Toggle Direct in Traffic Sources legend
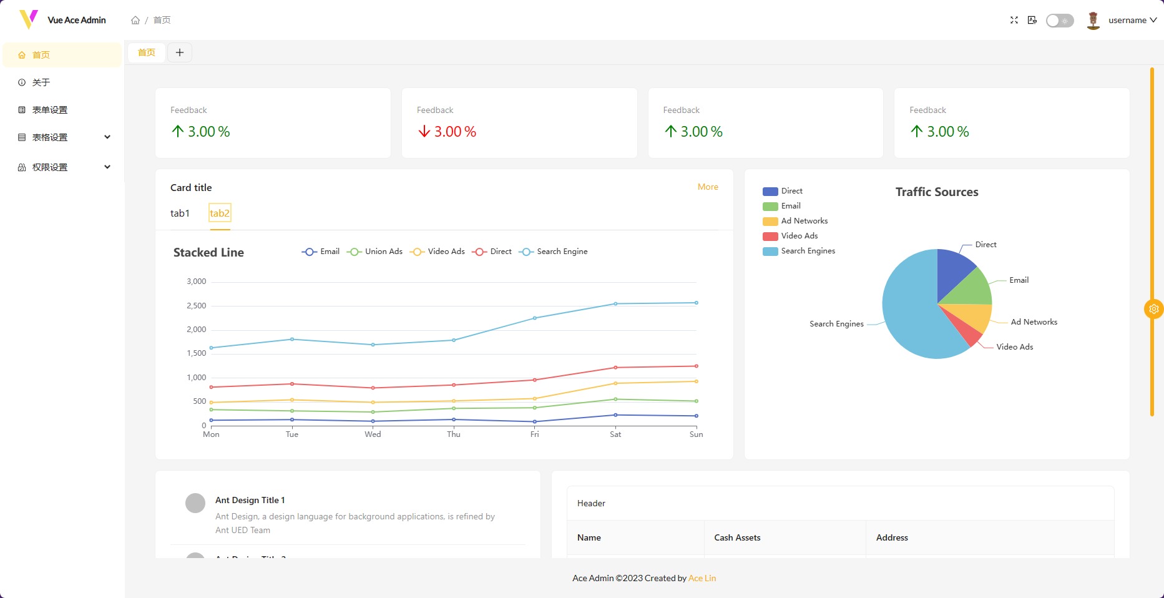 pyautogui.click(x=783, y=191)
